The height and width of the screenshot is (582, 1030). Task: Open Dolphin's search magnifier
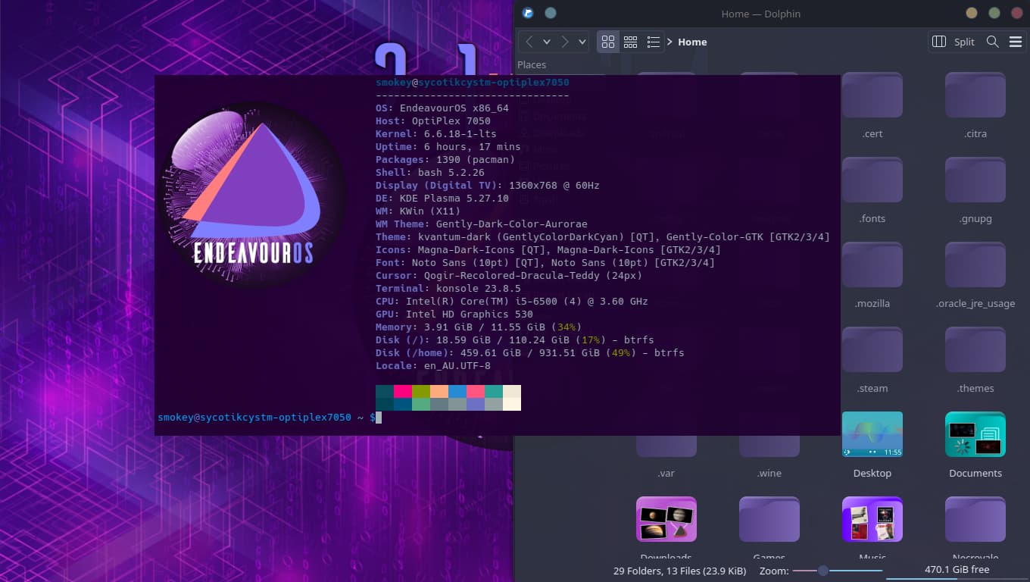pos(993,42)
